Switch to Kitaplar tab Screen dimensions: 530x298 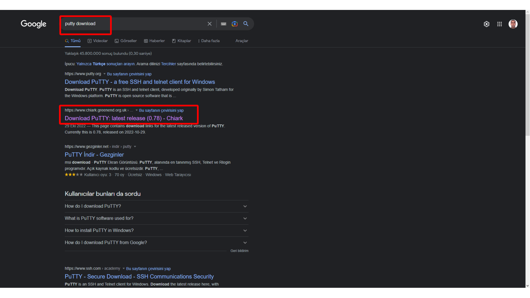(x=182, y=41)
